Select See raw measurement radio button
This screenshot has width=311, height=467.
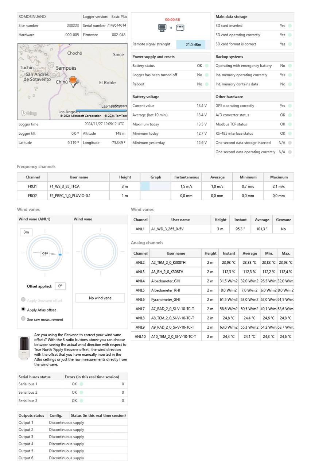click(x=23, y=319)
